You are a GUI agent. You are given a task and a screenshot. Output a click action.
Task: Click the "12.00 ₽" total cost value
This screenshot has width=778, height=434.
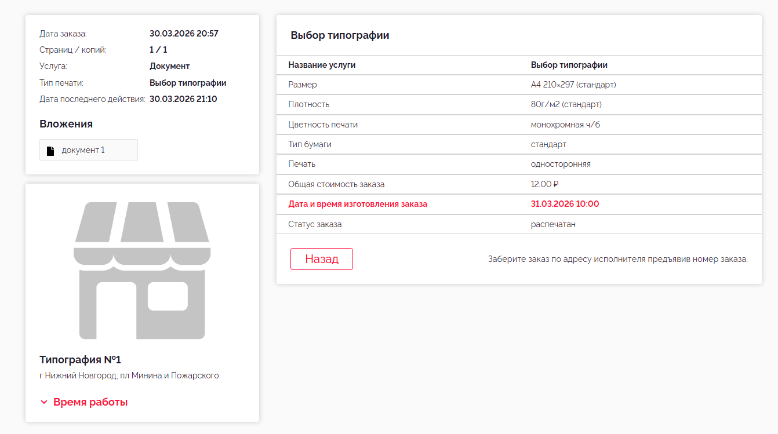[x=544, y=184]
